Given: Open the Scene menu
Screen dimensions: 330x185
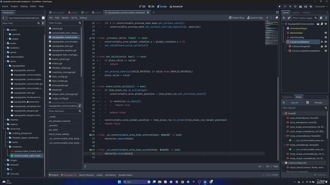Looking at the screenshot, I should coord(5,7).
